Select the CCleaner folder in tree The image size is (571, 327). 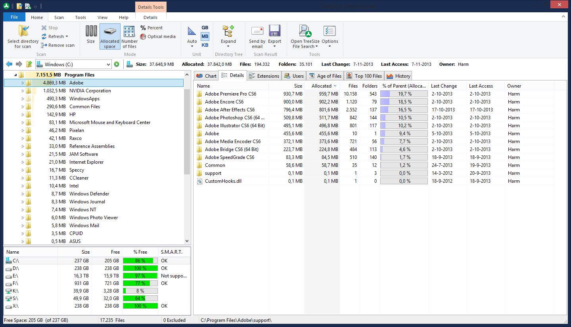[79, 178]
